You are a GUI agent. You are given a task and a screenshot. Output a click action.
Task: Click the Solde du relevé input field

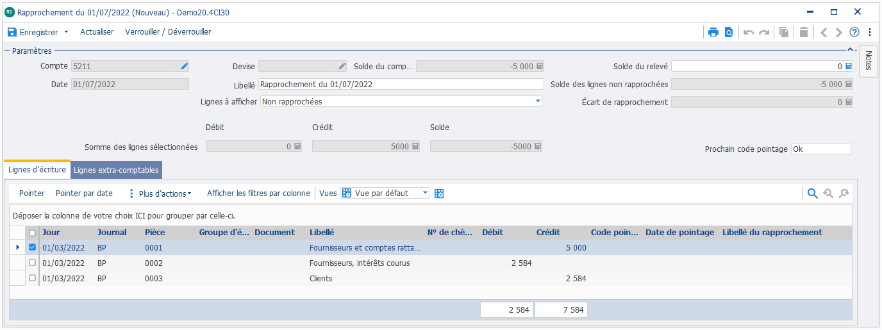(x=762, y=66)
